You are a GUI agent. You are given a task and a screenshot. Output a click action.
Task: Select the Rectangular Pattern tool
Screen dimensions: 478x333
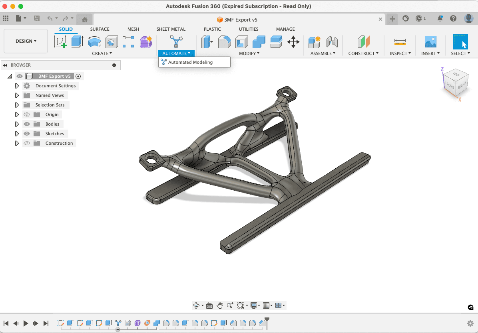point(128,41)
